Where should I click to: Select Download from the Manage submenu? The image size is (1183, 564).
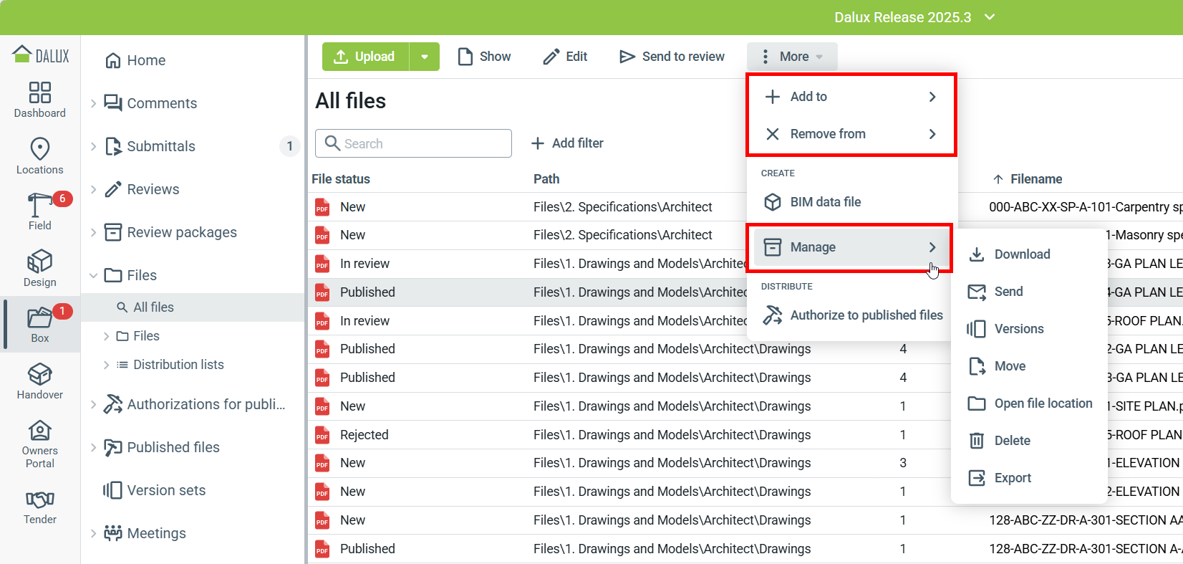coord(1022,254)
